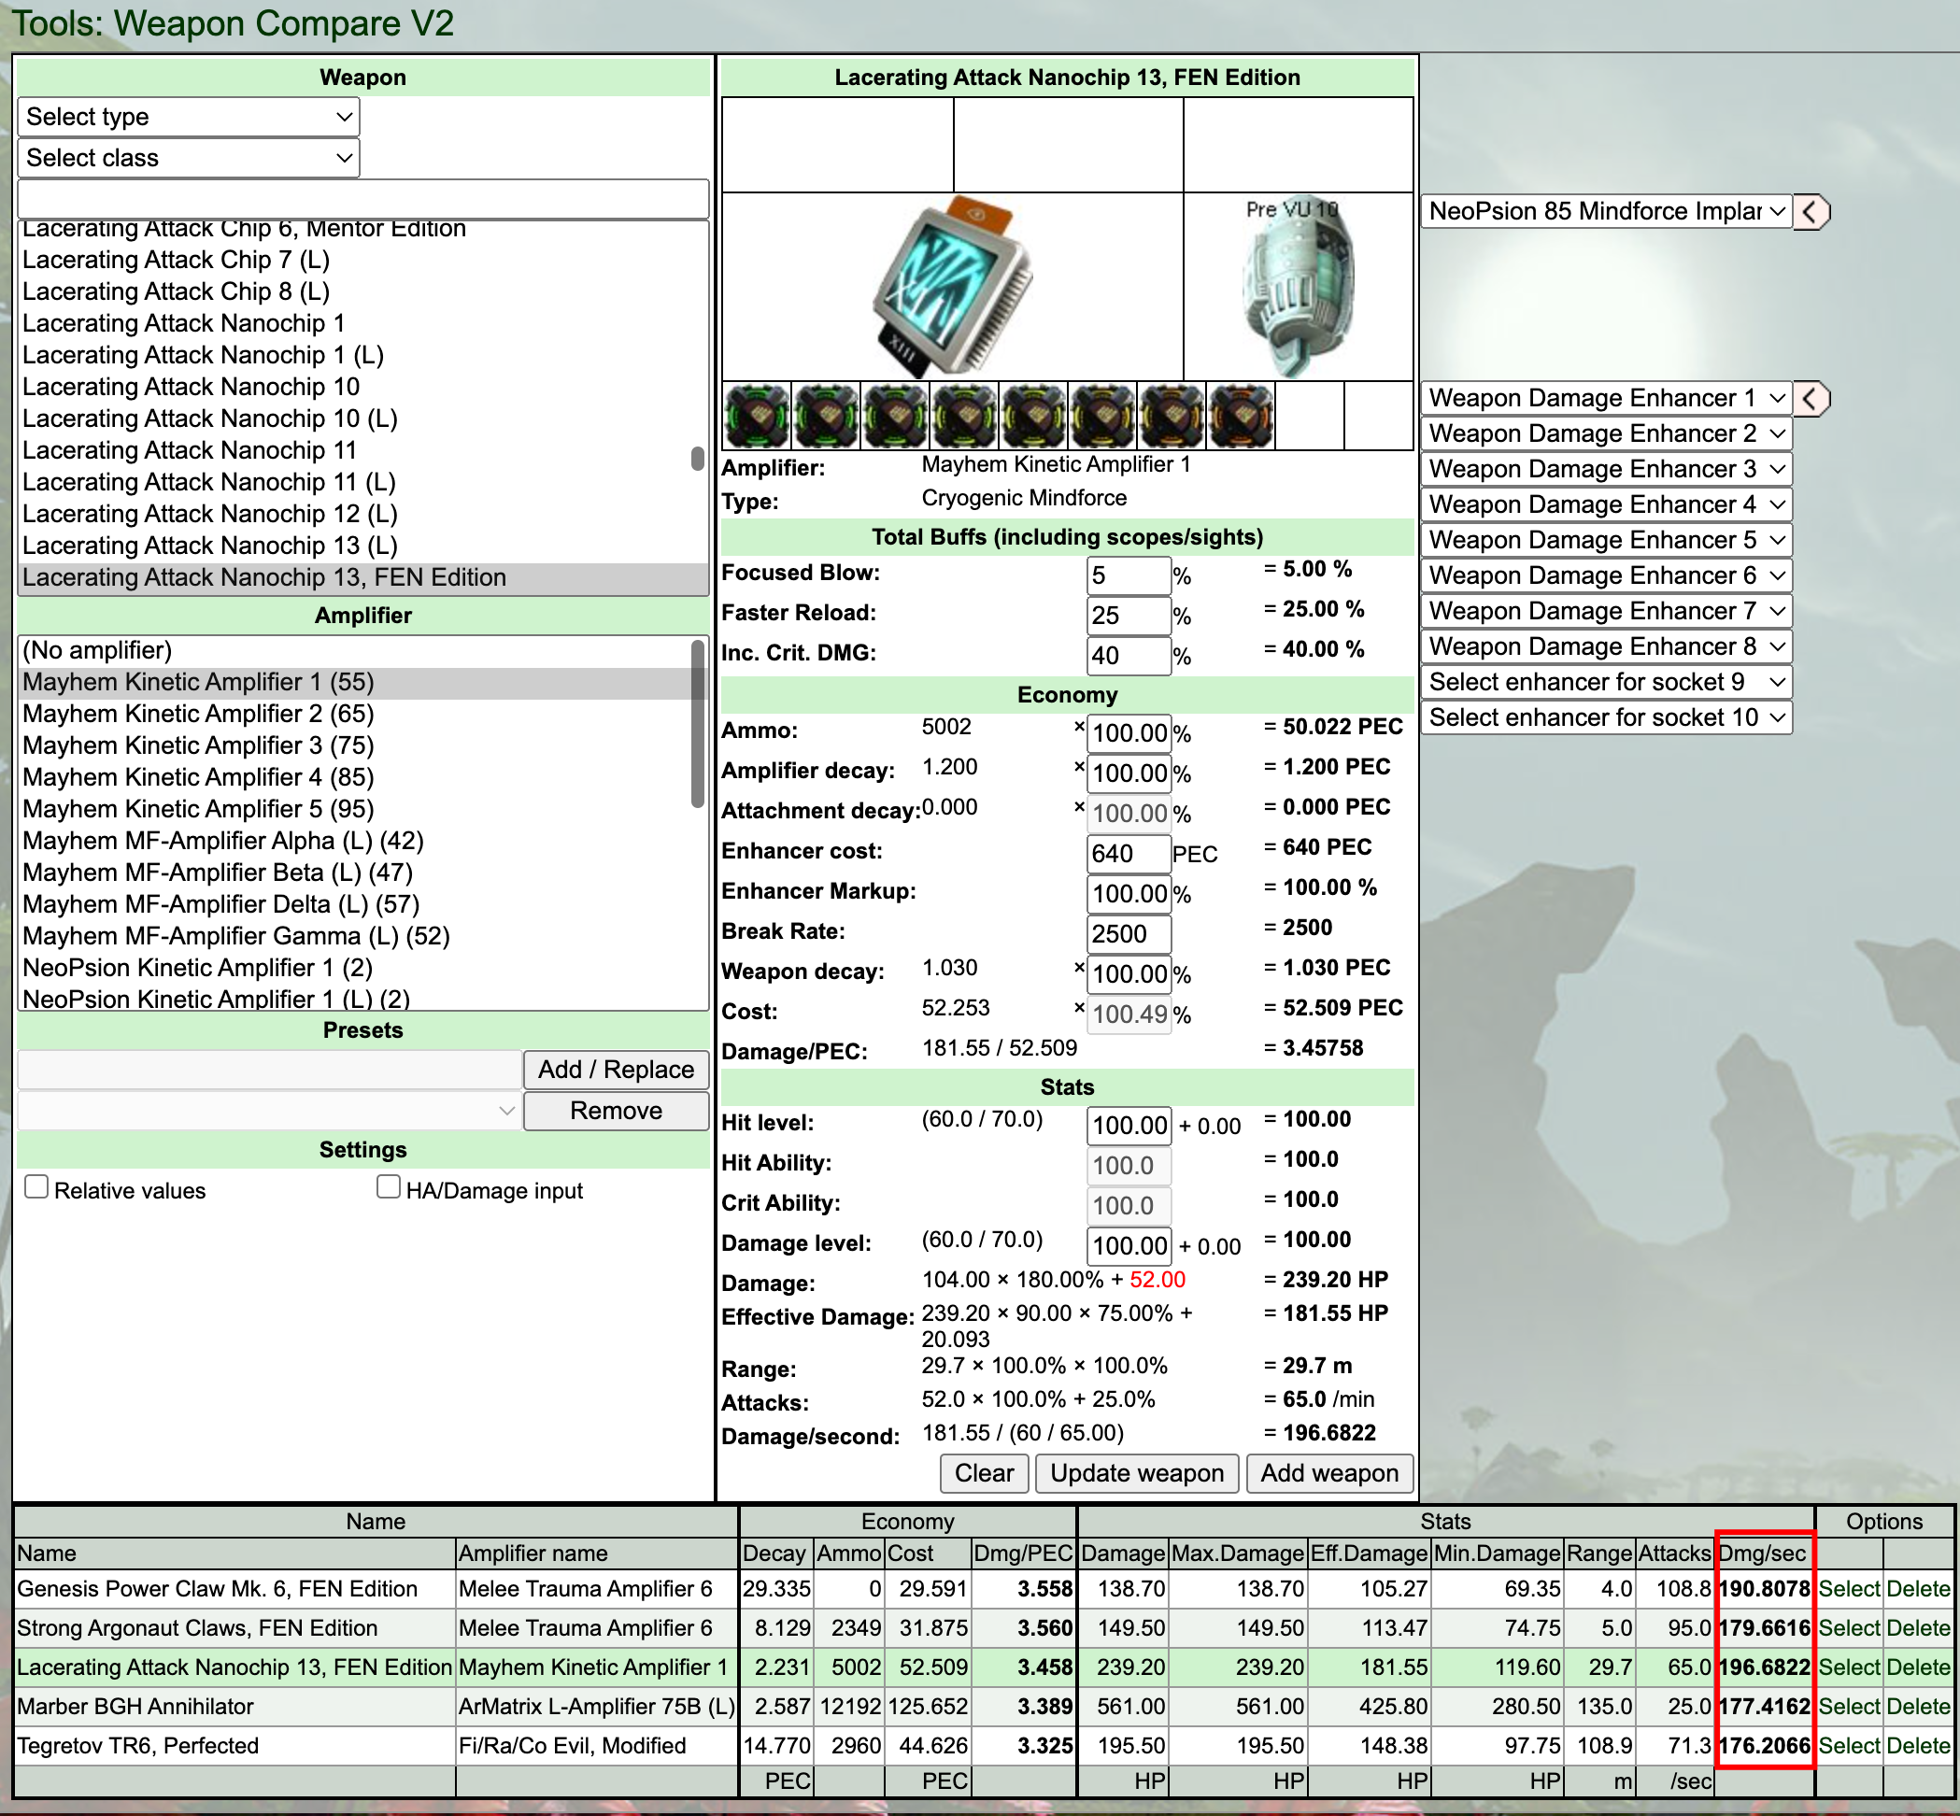Click the Lacerating Attack Nanochip weapon image
Screen dimensions: 1960x1816
[951, 287]
